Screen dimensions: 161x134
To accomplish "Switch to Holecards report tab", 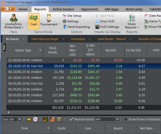I will pyautogui.click(x=78, y=39).
